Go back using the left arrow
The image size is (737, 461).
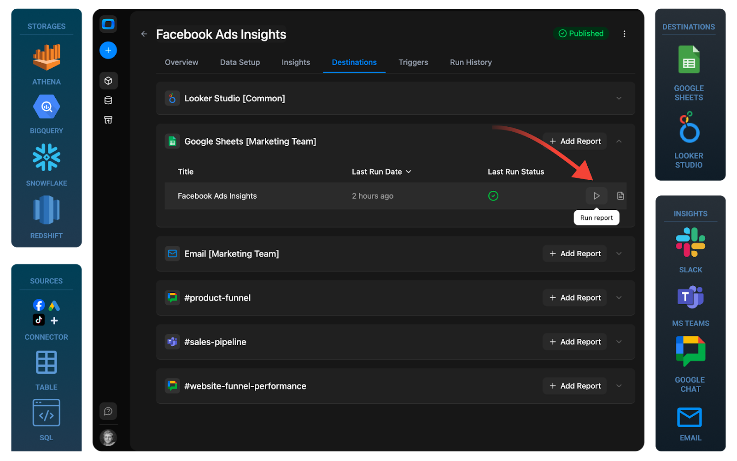(144, 34)
